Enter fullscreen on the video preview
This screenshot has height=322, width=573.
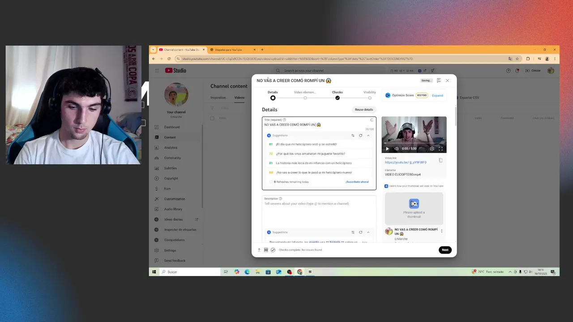(440, 148)
